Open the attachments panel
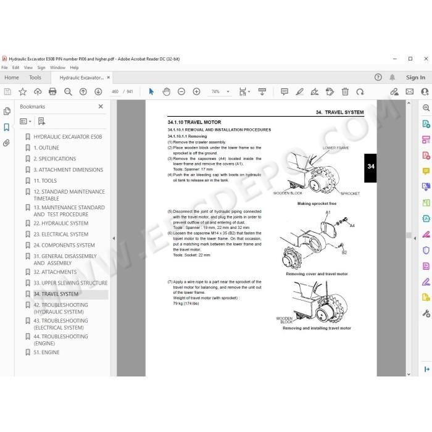The height and width of the screenshot is (432, 432). 7,143
